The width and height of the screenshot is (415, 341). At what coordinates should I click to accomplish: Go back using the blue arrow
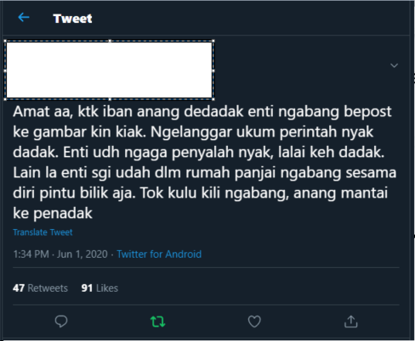(x=24, y=18)
